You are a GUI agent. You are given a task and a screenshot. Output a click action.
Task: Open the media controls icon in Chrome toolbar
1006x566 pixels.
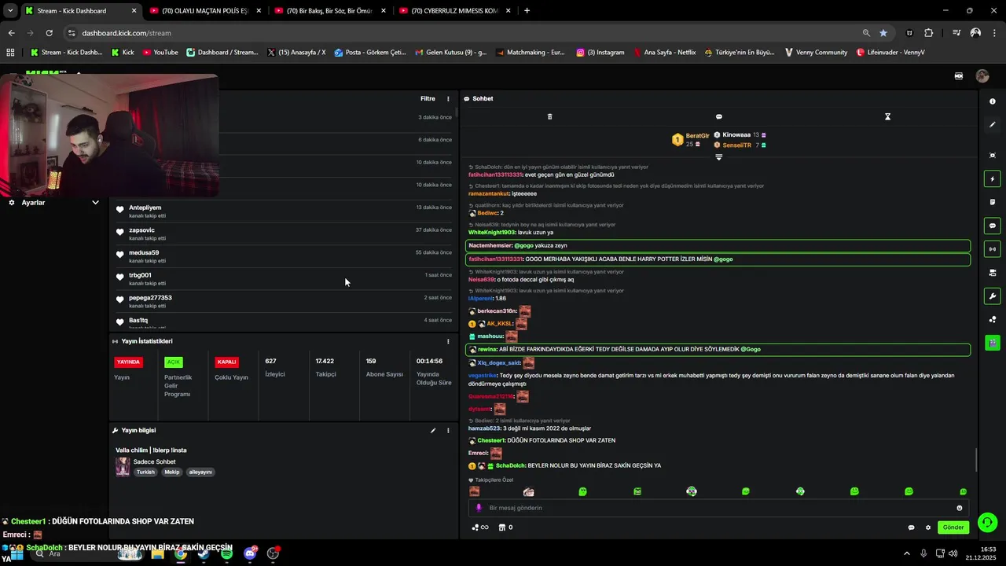[956, 33]
